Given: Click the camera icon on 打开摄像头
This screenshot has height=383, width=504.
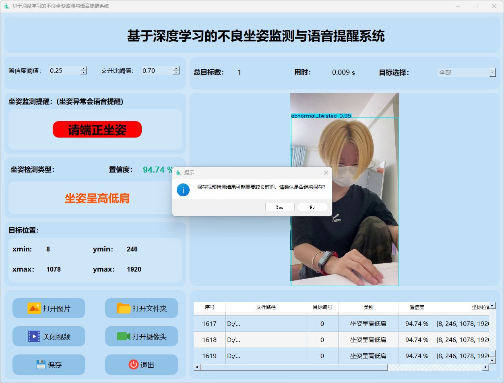Looking at the screenshot, I should pyautogui.click(x=123, y=336).
